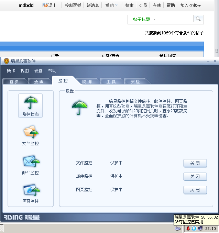Click 关闭 button for 邮件监控
This screenshot has width=219, height=233.
[x=195, y=177]
